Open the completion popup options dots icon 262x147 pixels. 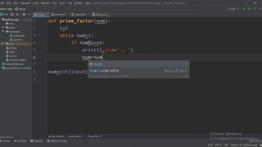pos(187,76)
